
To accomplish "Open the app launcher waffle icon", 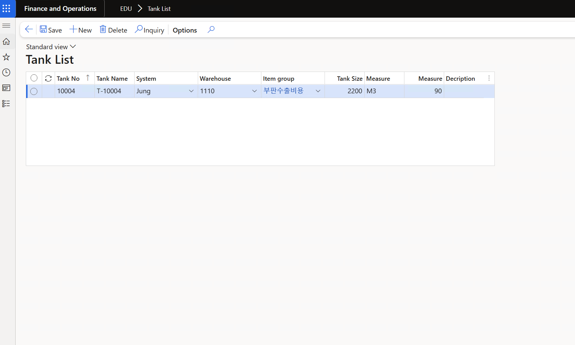I will [x=6, y=8].
